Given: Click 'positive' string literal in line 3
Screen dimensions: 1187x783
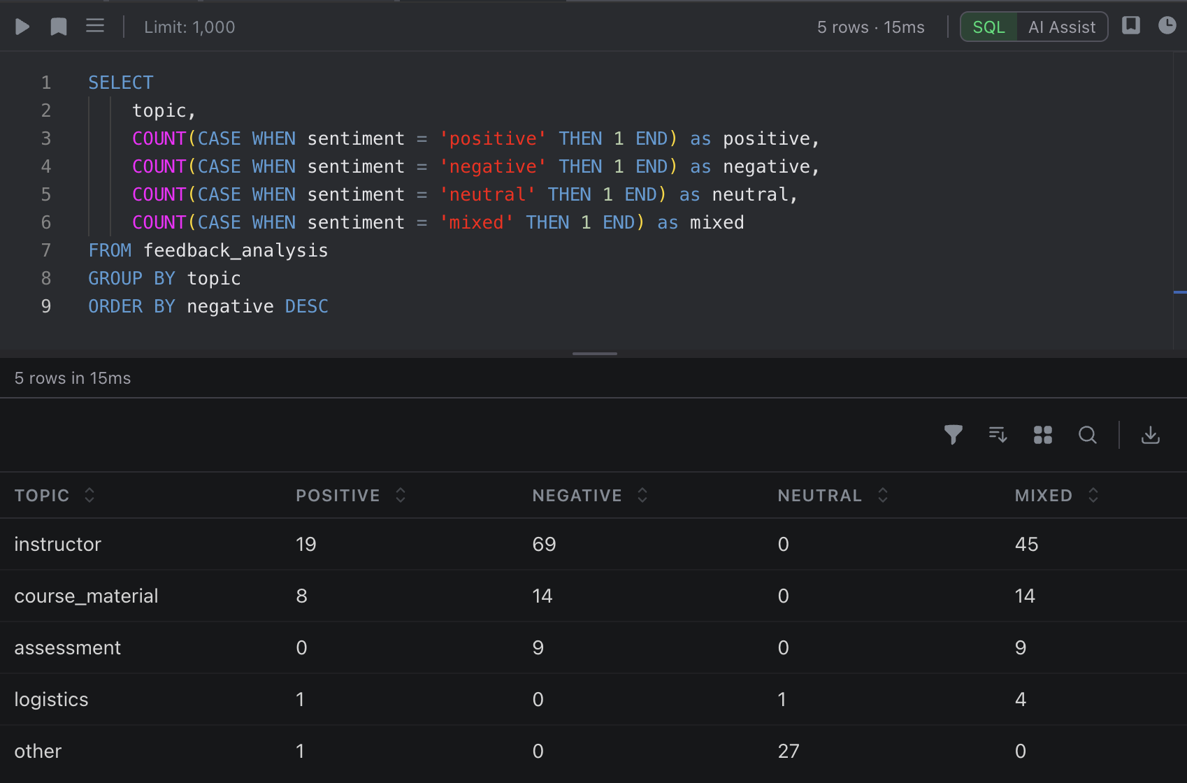Looking at the screenshot, I should point(493,138).
